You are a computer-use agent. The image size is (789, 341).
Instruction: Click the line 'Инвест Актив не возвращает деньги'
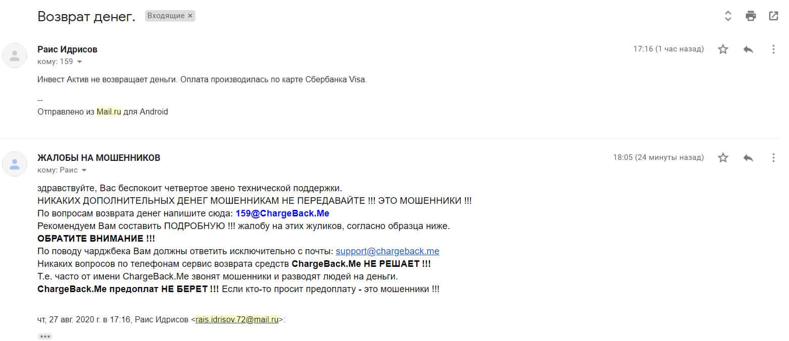[x=106, y=80]
